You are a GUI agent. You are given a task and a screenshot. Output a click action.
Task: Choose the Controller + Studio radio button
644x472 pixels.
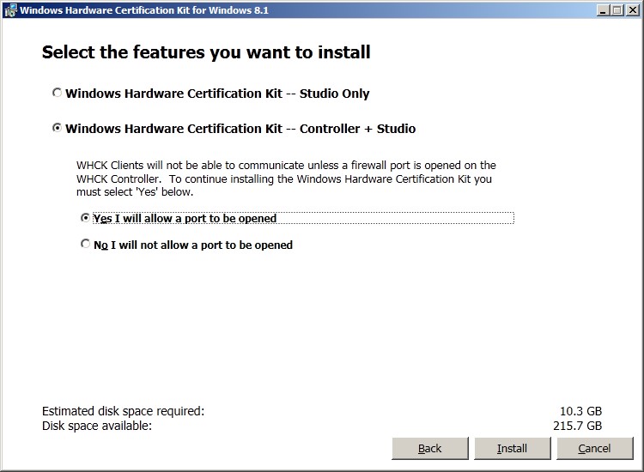point(57,128)
